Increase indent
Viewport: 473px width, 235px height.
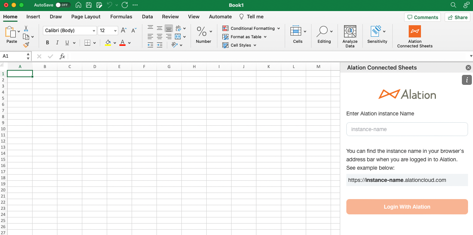(x=160, y=45)
